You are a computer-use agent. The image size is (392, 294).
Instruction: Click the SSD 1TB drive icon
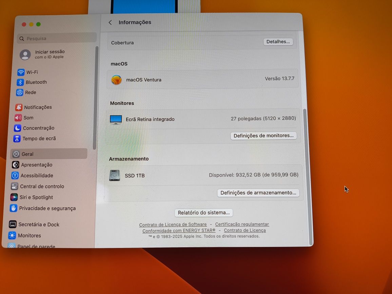pyautogui.click(x=115, y=175)
